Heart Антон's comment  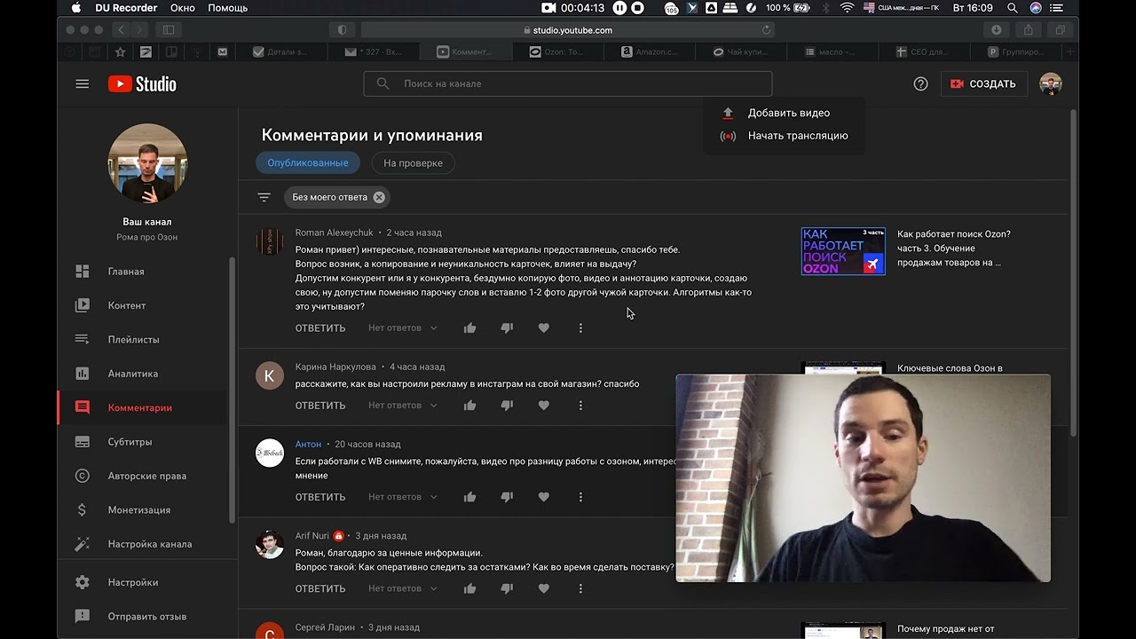pyautogui.click(x=544, y=497)
